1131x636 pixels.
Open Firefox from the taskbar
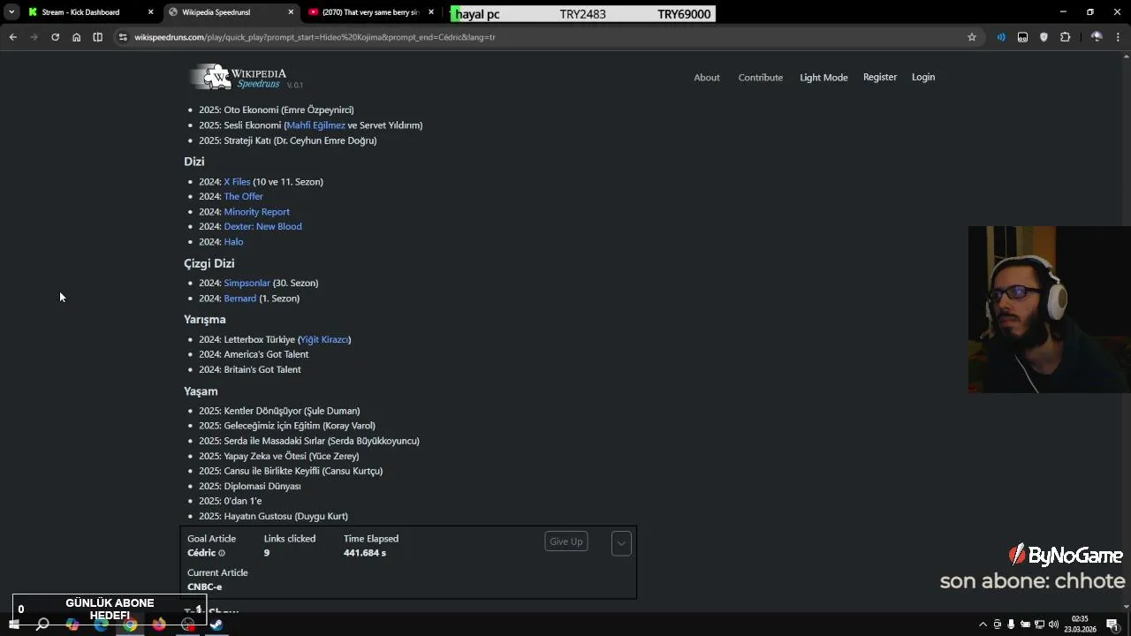158,625
